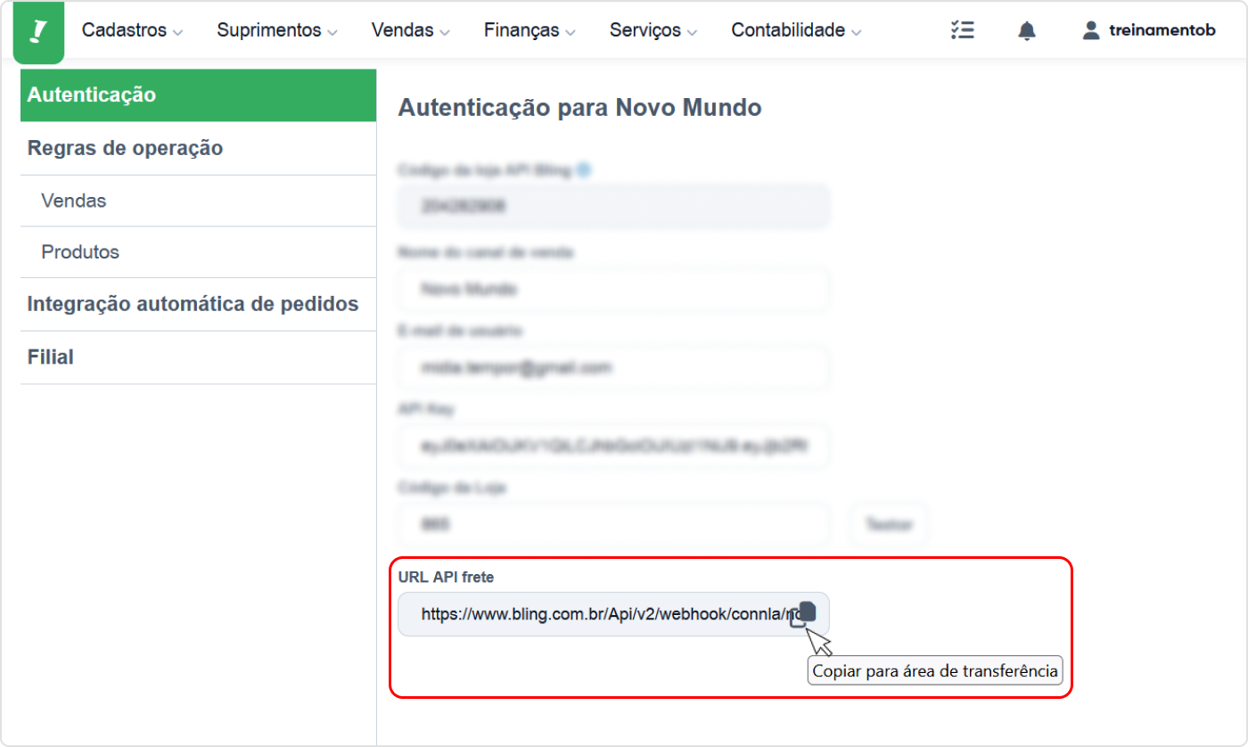Viewport: 1248px width, 747px height.
Task: Open the treinamentob user menu
Action: point(1148,30)
